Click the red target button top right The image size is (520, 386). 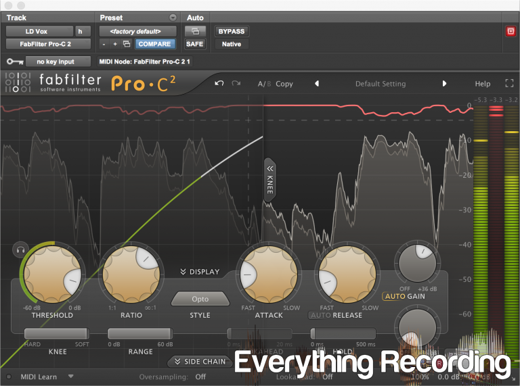511,31
